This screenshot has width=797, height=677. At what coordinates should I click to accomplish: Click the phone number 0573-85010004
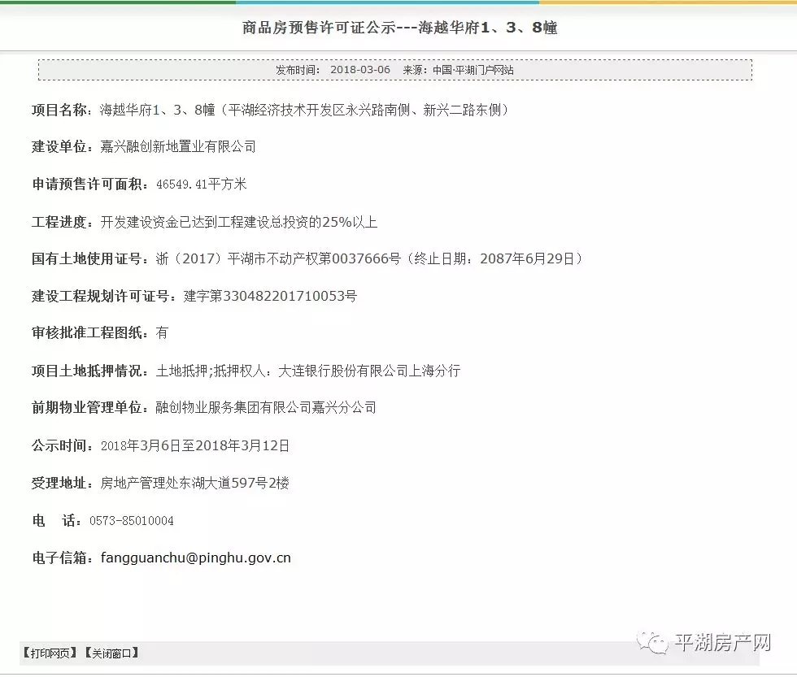point(137,521)
